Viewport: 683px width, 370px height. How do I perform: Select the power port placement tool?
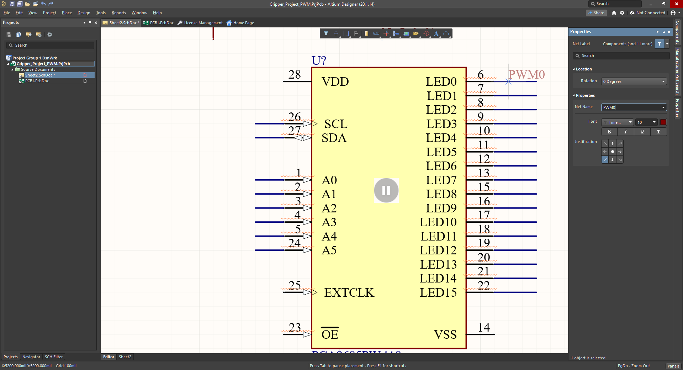point(386,33)
